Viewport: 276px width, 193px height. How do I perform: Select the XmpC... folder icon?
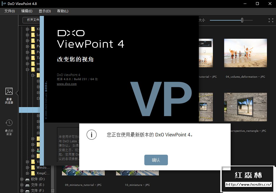(33, 173)
